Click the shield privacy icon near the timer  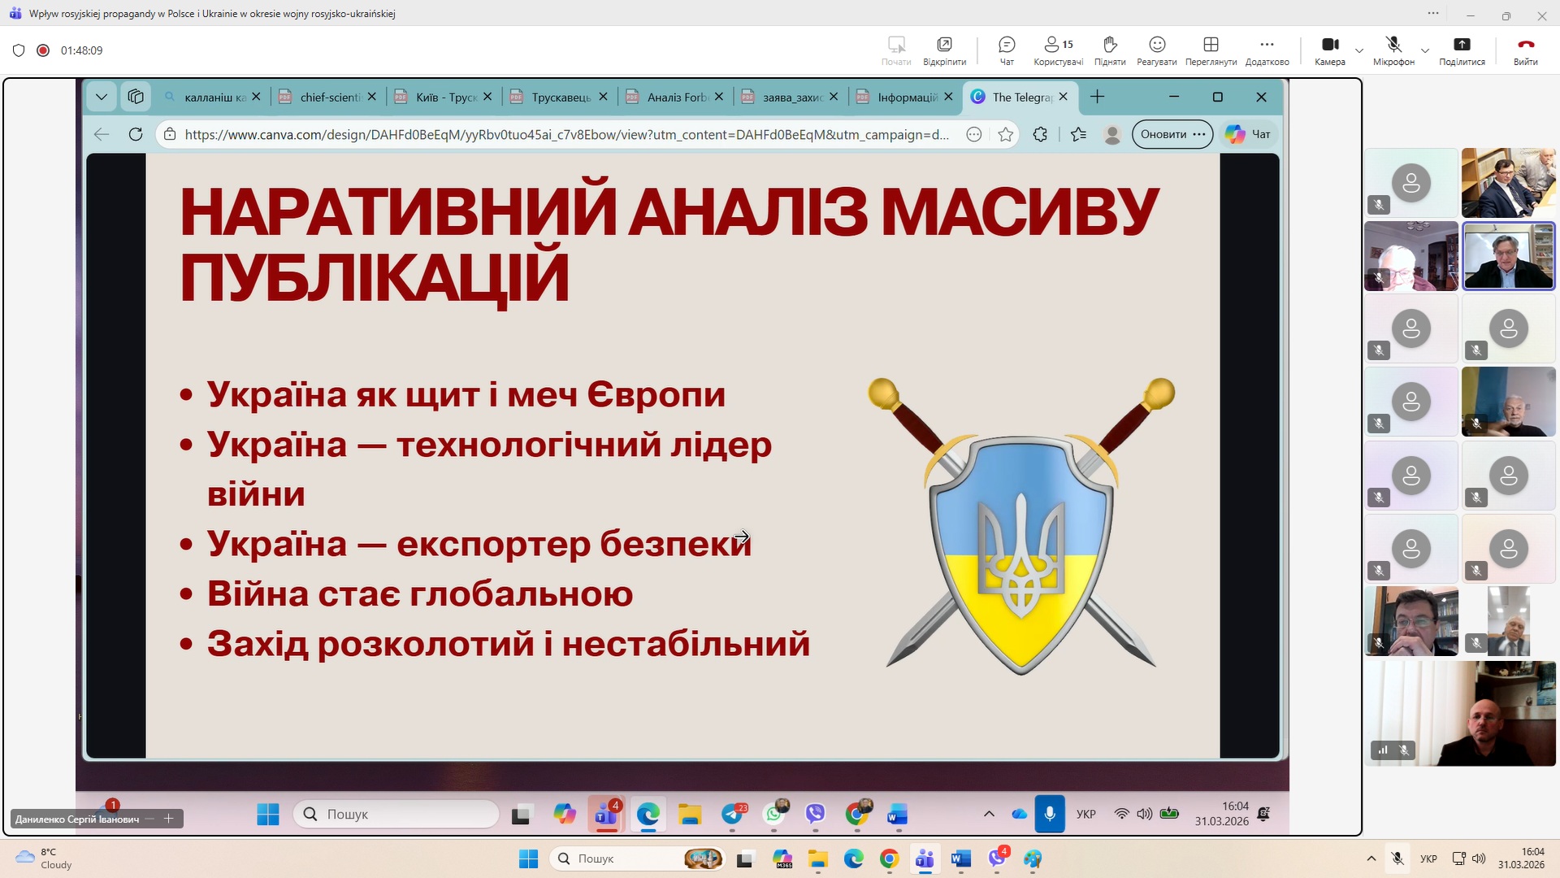click(19, 50)
